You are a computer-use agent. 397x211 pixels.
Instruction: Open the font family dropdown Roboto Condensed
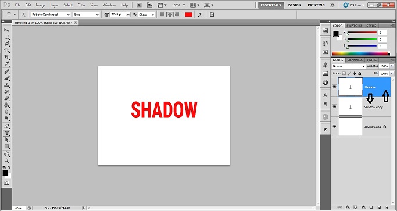click(x=51, y=15)
